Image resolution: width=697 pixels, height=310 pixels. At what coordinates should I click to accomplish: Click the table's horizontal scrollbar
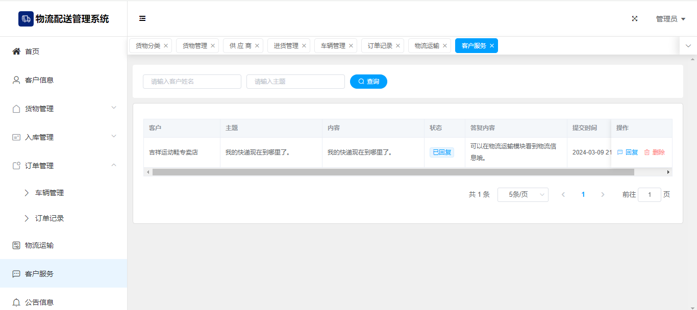(393, 172)
